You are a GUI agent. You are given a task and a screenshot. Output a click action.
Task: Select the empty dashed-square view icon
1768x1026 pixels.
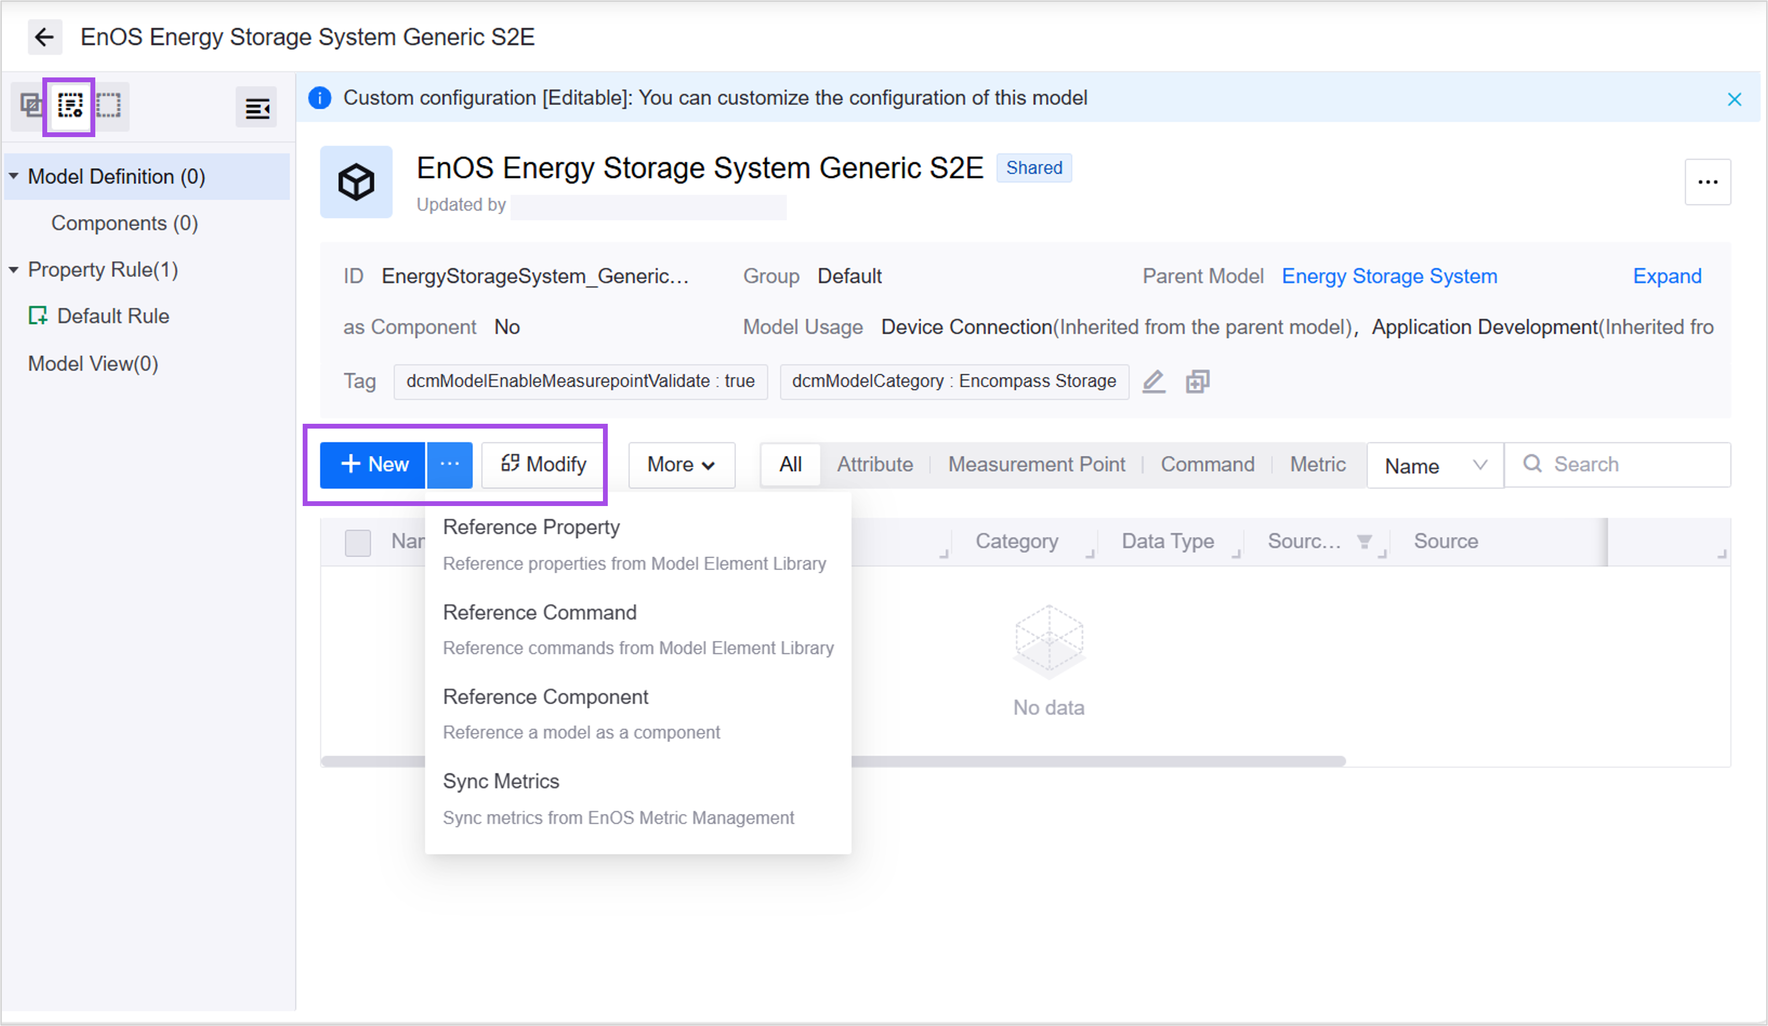tap(109, 105)
